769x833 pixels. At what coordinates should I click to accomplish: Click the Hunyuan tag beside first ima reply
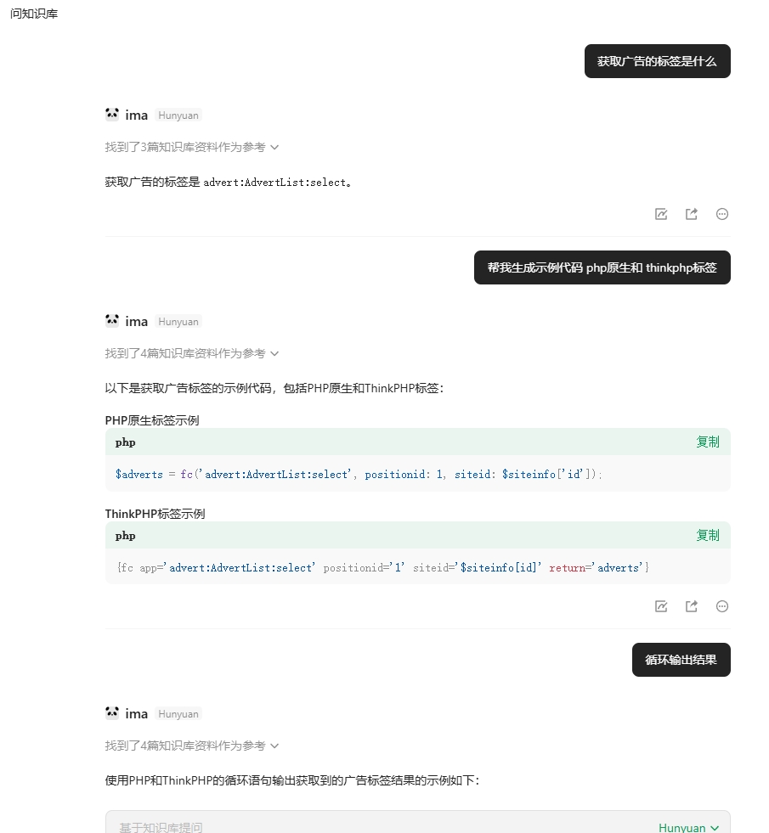click(178, 115)
